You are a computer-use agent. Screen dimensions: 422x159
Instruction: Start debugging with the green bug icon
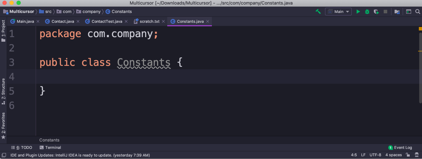click(367, 12)
